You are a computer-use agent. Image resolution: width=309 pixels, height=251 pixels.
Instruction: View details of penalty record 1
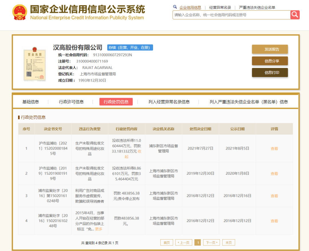pyautogui.click(x=274, y=149)
